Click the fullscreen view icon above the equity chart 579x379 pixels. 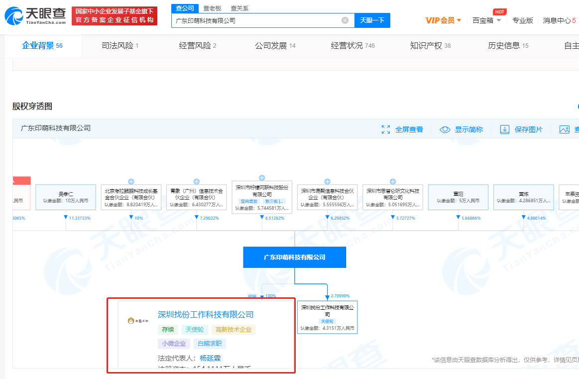coord(386,129)
